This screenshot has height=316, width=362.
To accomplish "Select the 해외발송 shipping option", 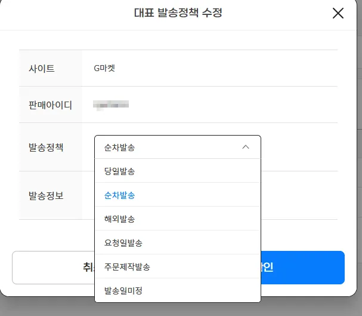I will 120,219.
